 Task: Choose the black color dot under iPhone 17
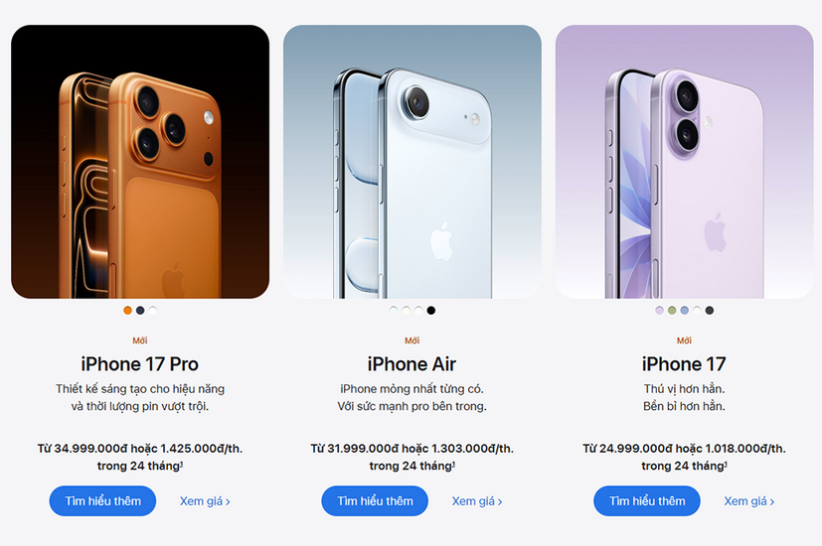(710, 311)
